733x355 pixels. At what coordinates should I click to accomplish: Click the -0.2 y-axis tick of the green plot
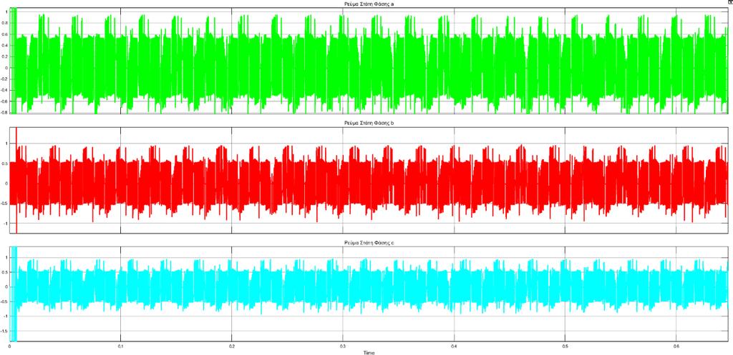(4, 79)
